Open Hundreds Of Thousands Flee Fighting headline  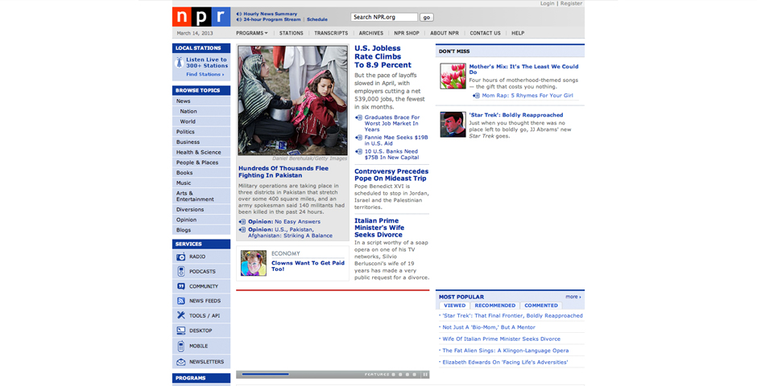[x=283, y=172]
